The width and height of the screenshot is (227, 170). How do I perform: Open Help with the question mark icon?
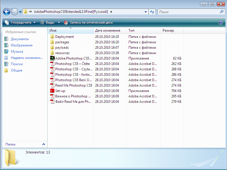(221, 22)
